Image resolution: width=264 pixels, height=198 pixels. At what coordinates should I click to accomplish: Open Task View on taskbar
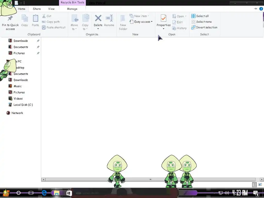tap(31, 193)
